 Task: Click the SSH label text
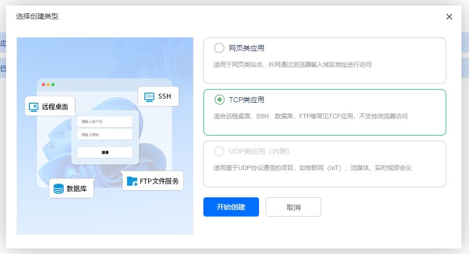pyautogui.click(x=164, y=96)
